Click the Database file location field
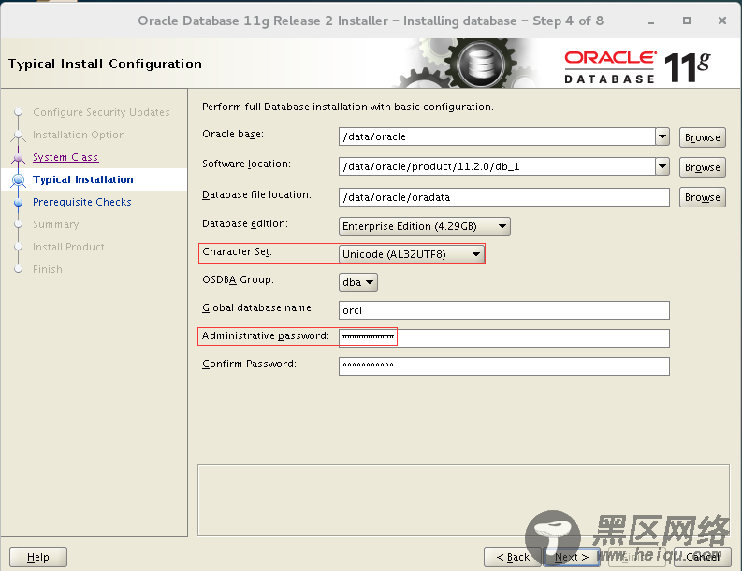This screenshot has width=742, height=571. point(504,197)
